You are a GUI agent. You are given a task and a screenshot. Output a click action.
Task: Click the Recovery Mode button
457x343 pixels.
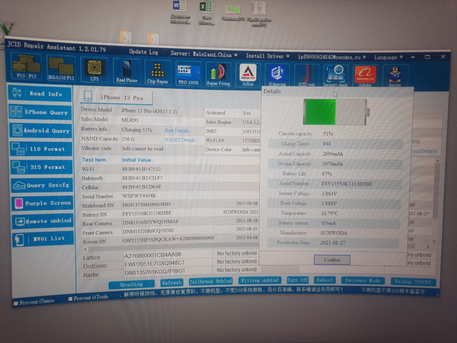pos(362,280)
